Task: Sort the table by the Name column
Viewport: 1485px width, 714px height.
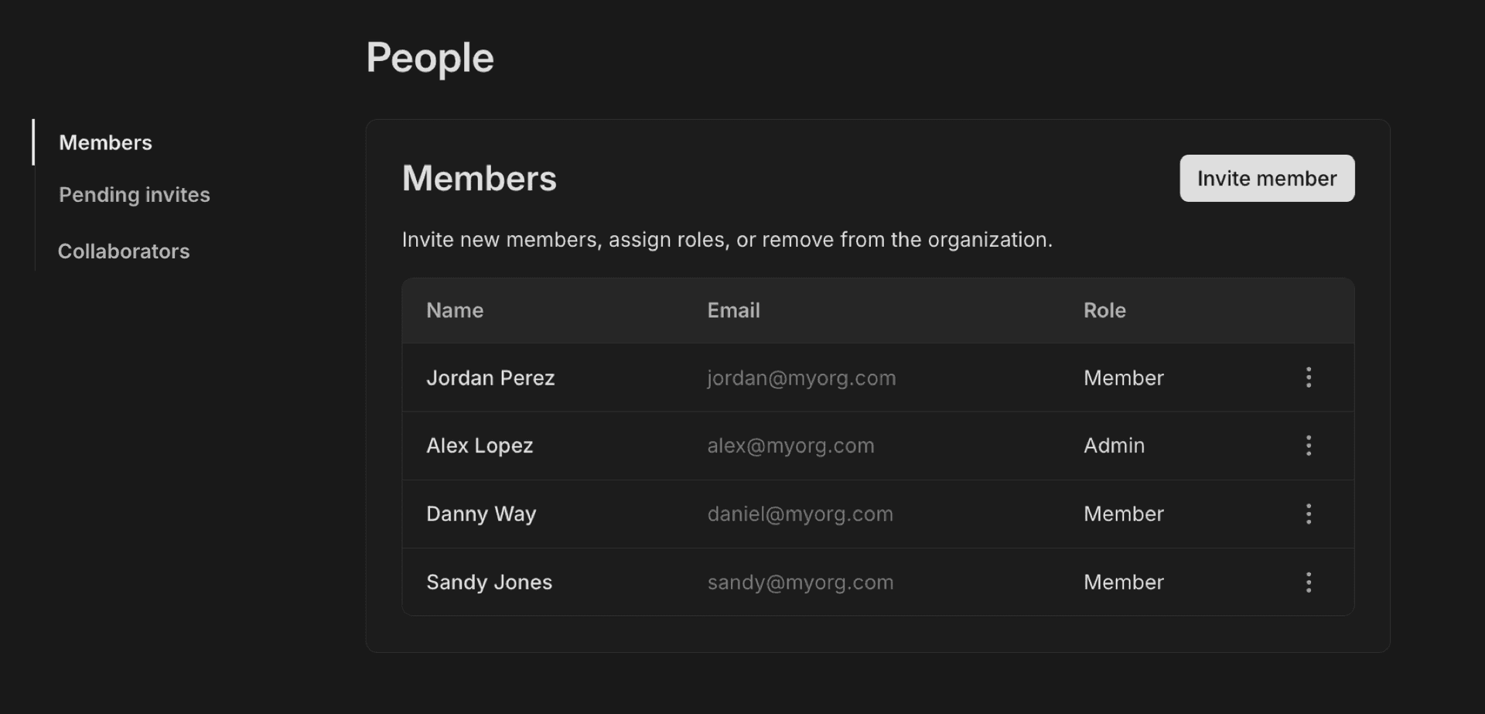Action: [455, 310]
